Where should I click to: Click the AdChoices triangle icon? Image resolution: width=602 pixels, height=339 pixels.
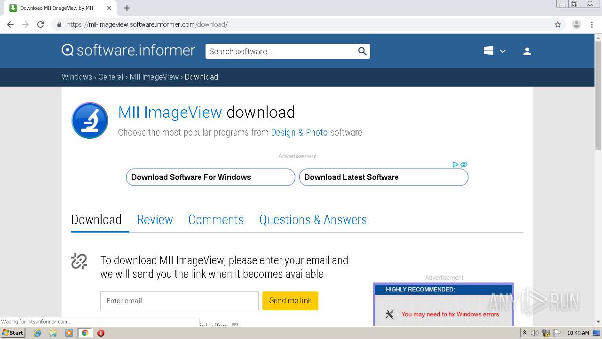click(455, 164)
